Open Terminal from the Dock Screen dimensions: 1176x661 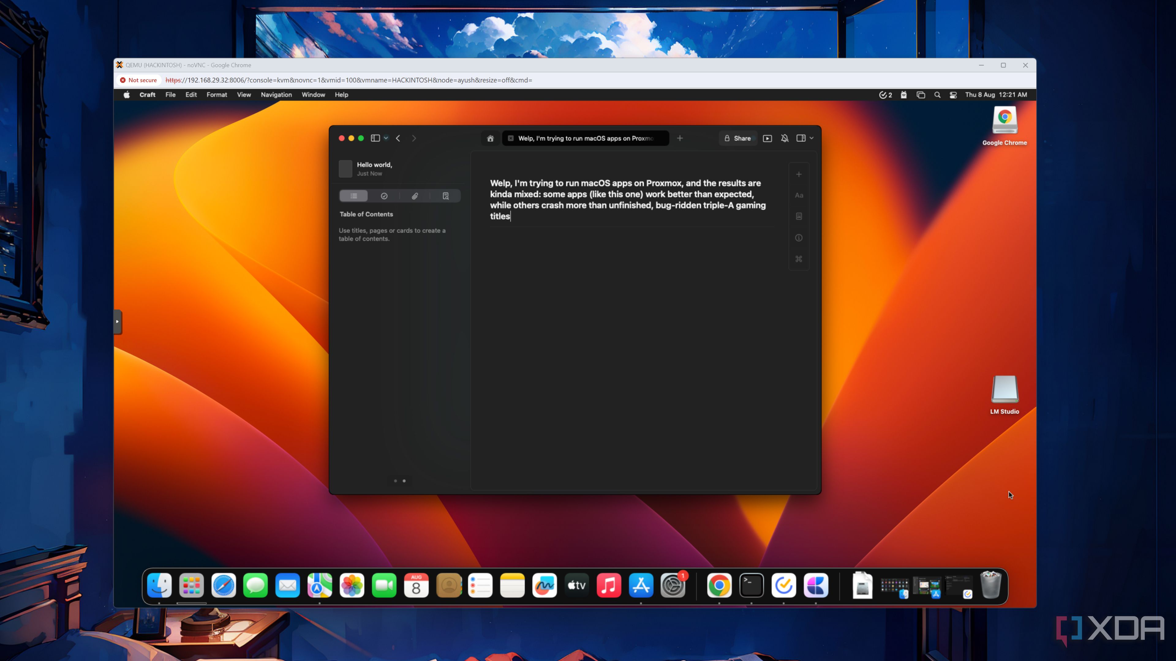pos(752,585)
